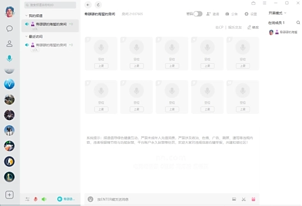Click 上麦 on seat 10
This screenshot has width=302, height=206.
pyautogui.click(x=243, y=109)
